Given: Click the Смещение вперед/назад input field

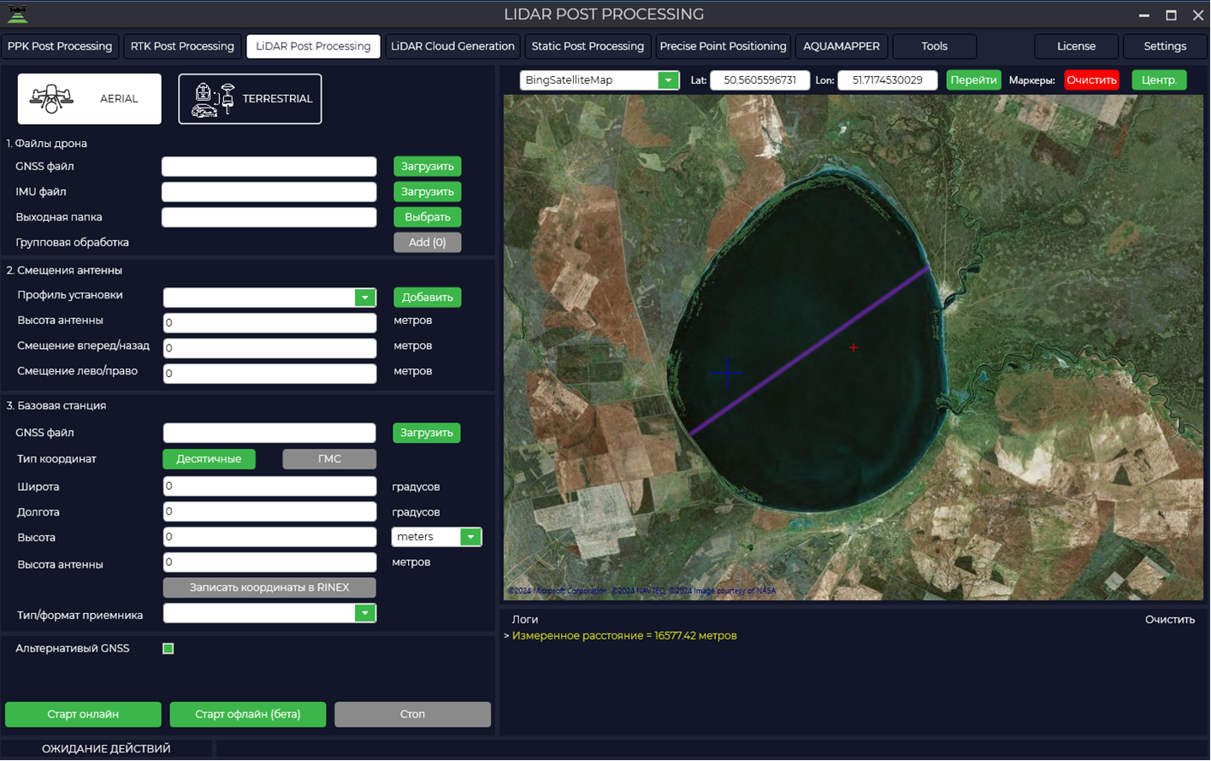Looking at the screenshot, I should click(x=269, y=349).
